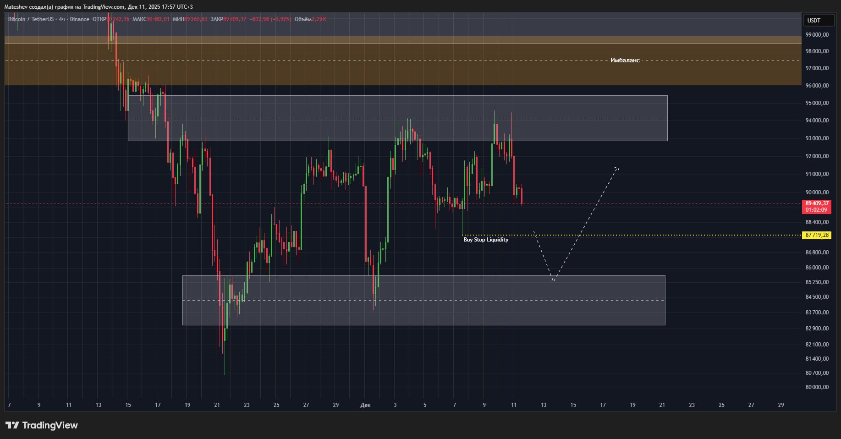The width and height of the screenshot is (841, 439).
Task: Click the red current price label 89 409,37
Action: [x=817, y=203]
